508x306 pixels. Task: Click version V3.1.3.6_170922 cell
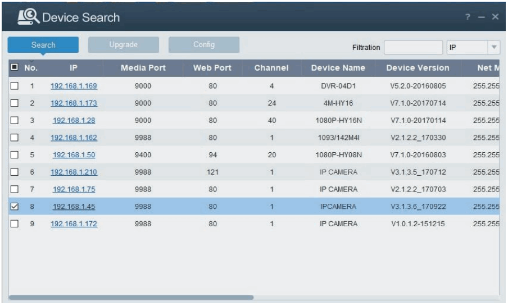(418, 207)
